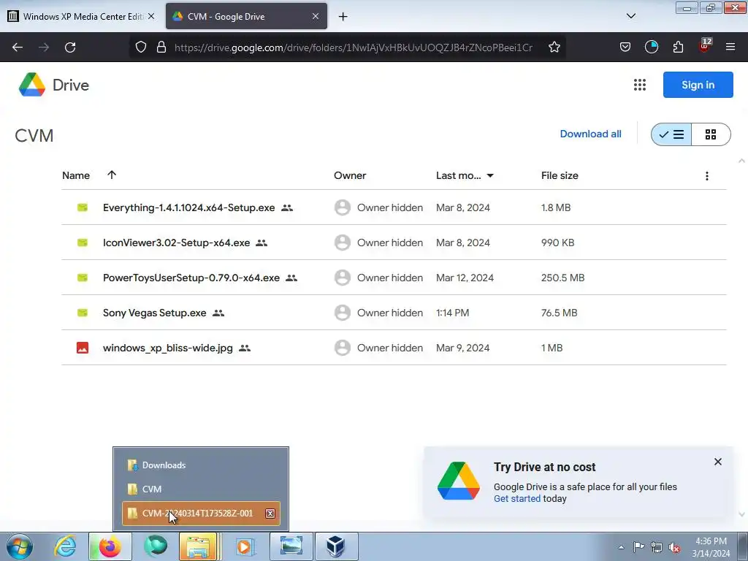Open Downloads window from taskbar preview list
This screenshot has width=748, height=561.
coord(201,465)
